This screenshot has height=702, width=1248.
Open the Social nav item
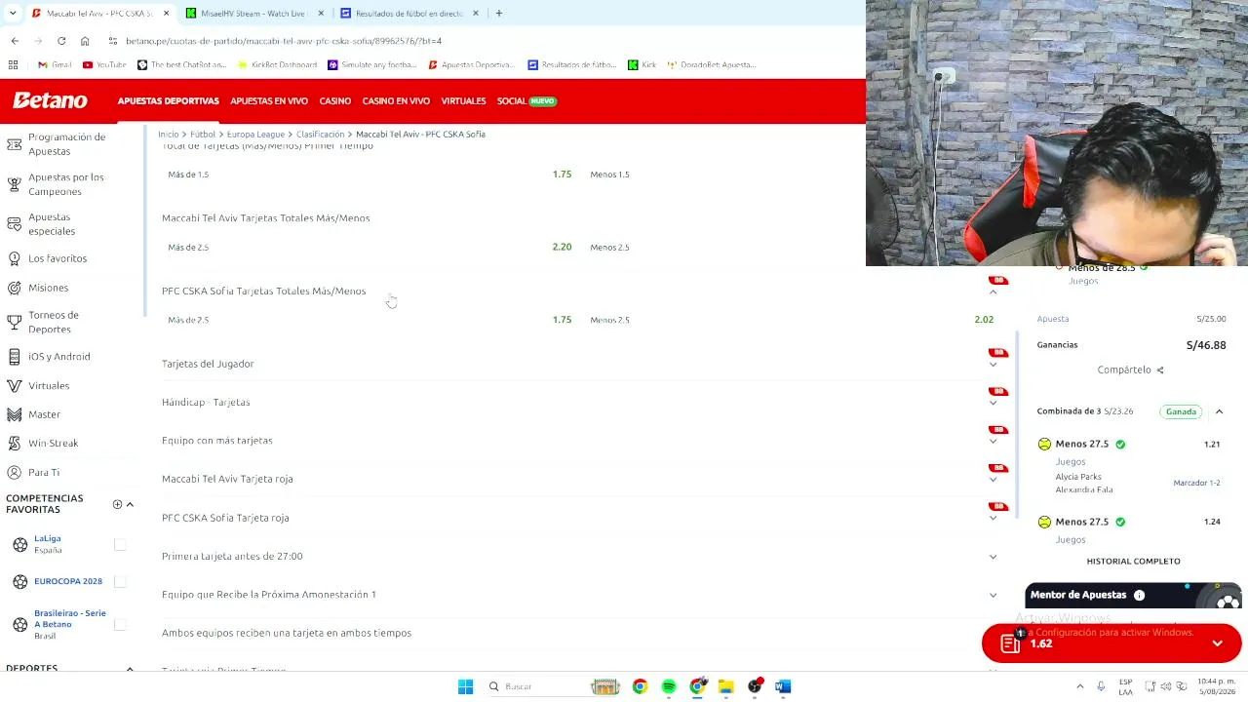(526, 101)
